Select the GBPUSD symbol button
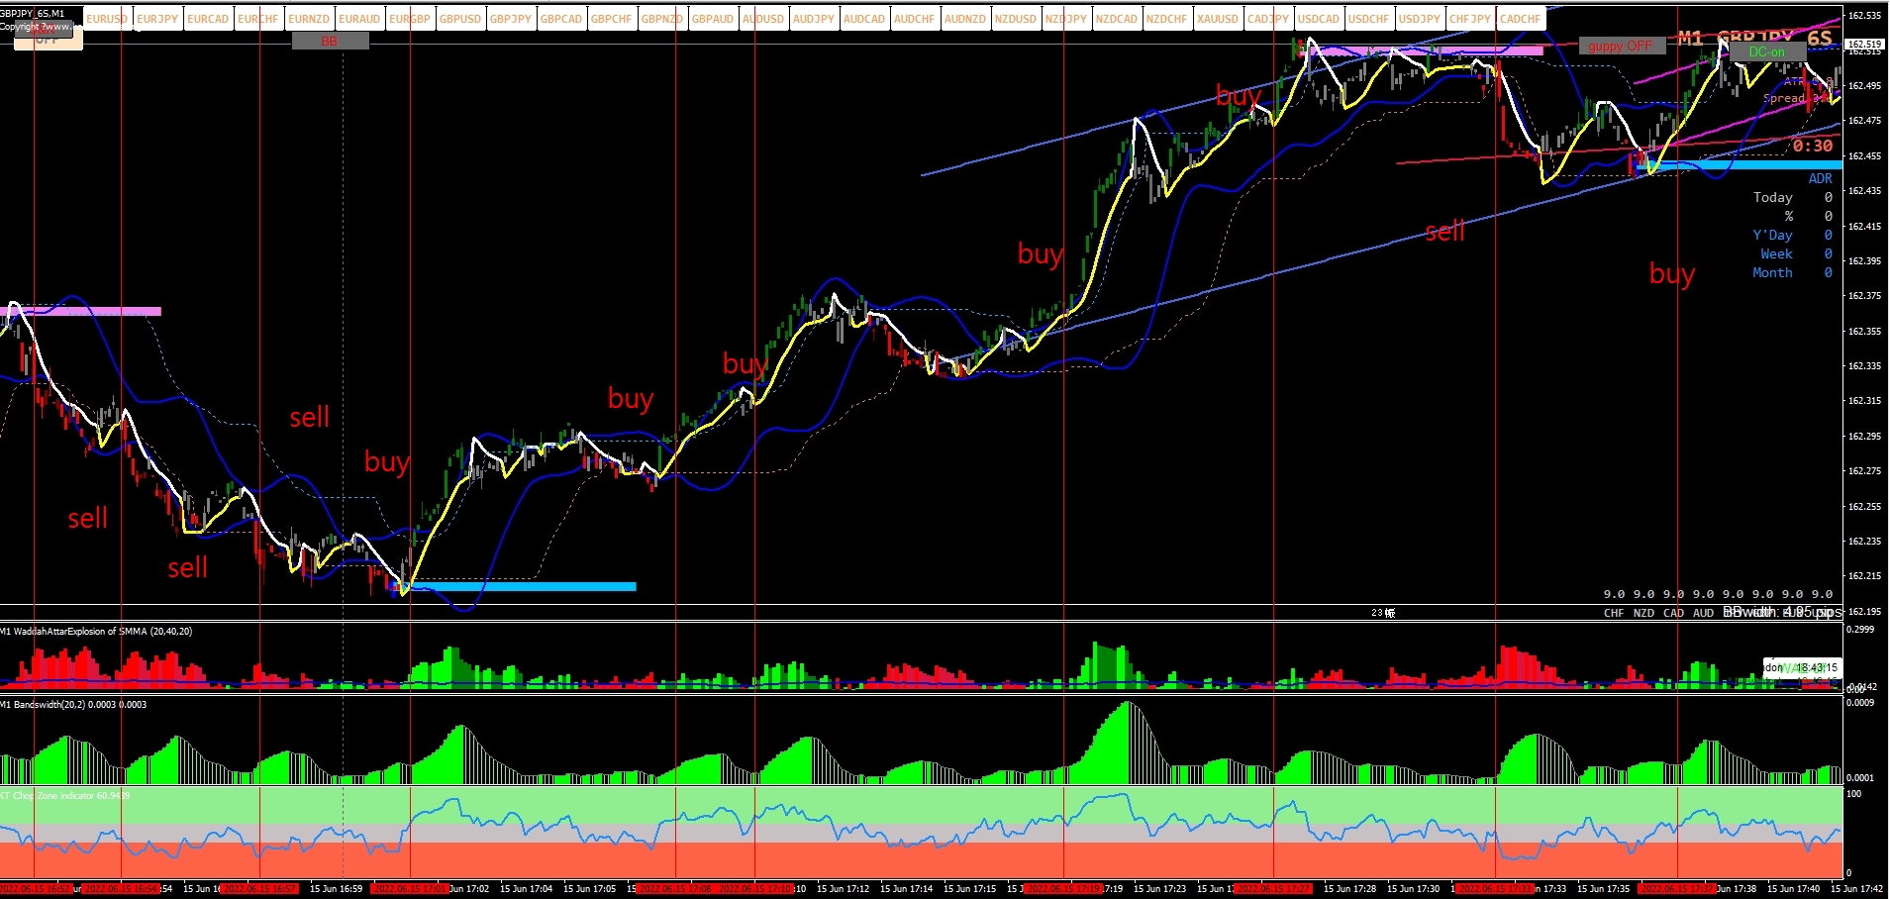 [461, 19]
